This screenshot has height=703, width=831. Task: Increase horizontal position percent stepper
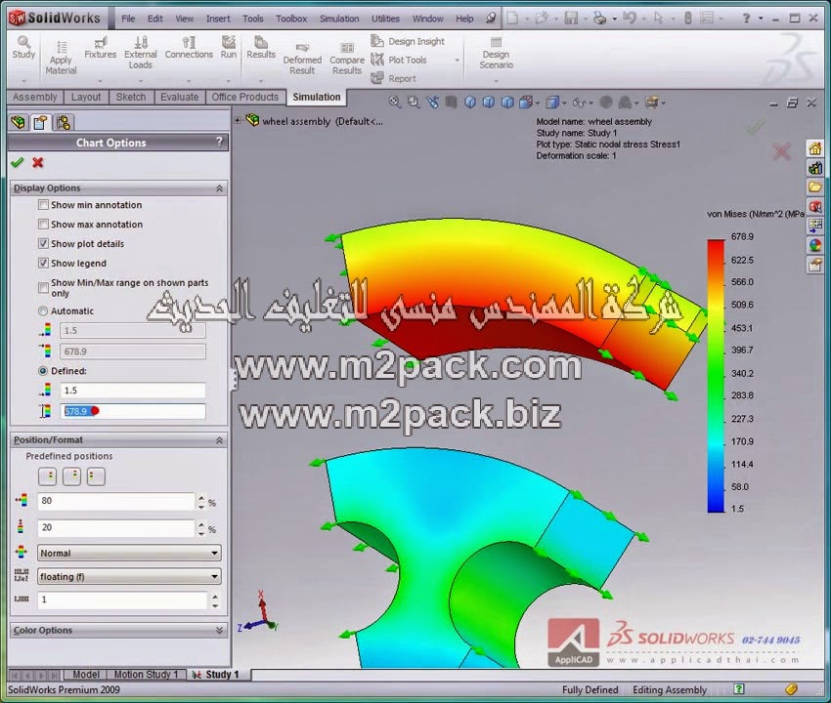[x=201, y=497]
